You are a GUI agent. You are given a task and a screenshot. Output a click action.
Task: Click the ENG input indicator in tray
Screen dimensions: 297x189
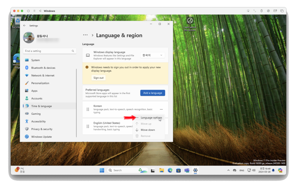pyautogui.click(x=242, y=170)
